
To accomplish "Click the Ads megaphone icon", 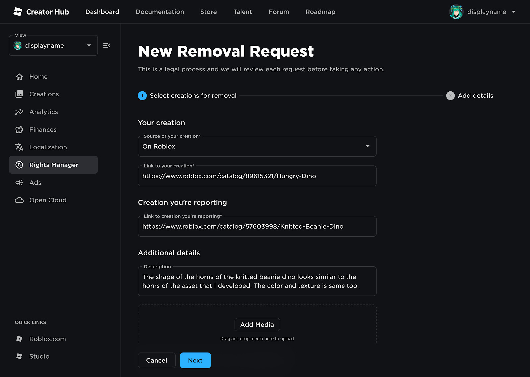I will pyautogui.click(x=19, y=183).
